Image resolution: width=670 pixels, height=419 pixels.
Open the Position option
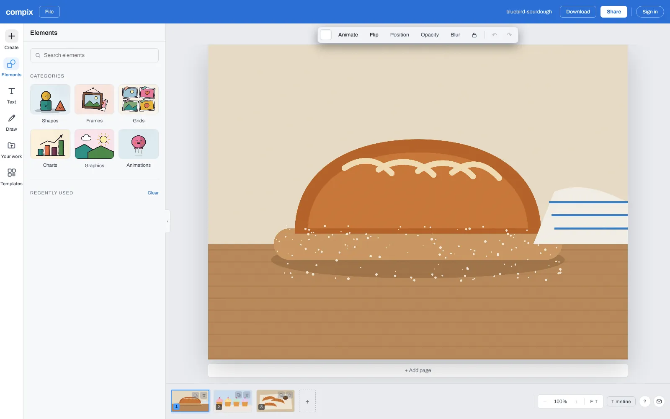tap(399, 35)
